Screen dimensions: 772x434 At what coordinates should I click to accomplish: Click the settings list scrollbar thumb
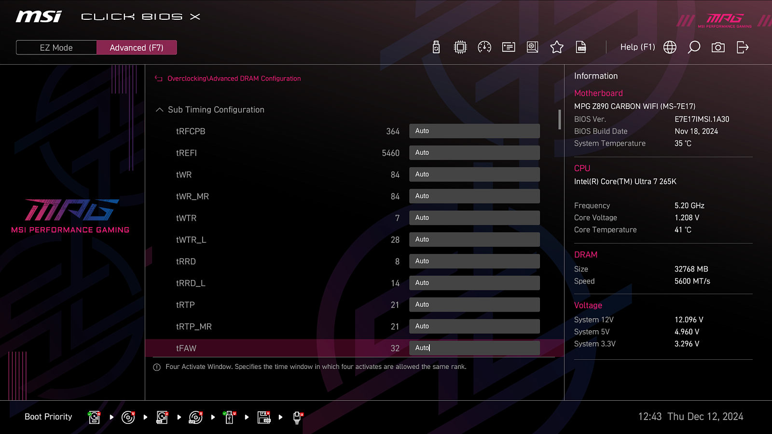[x=560, y=120]
